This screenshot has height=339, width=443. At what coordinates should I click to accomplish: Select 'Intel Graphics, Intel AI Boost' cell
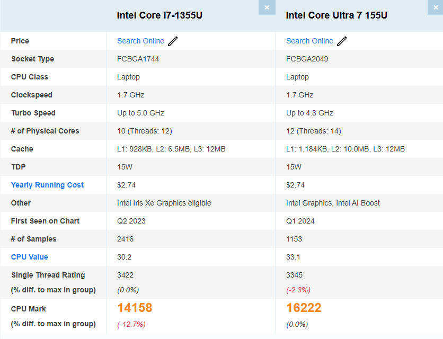(x=333, y=203)
